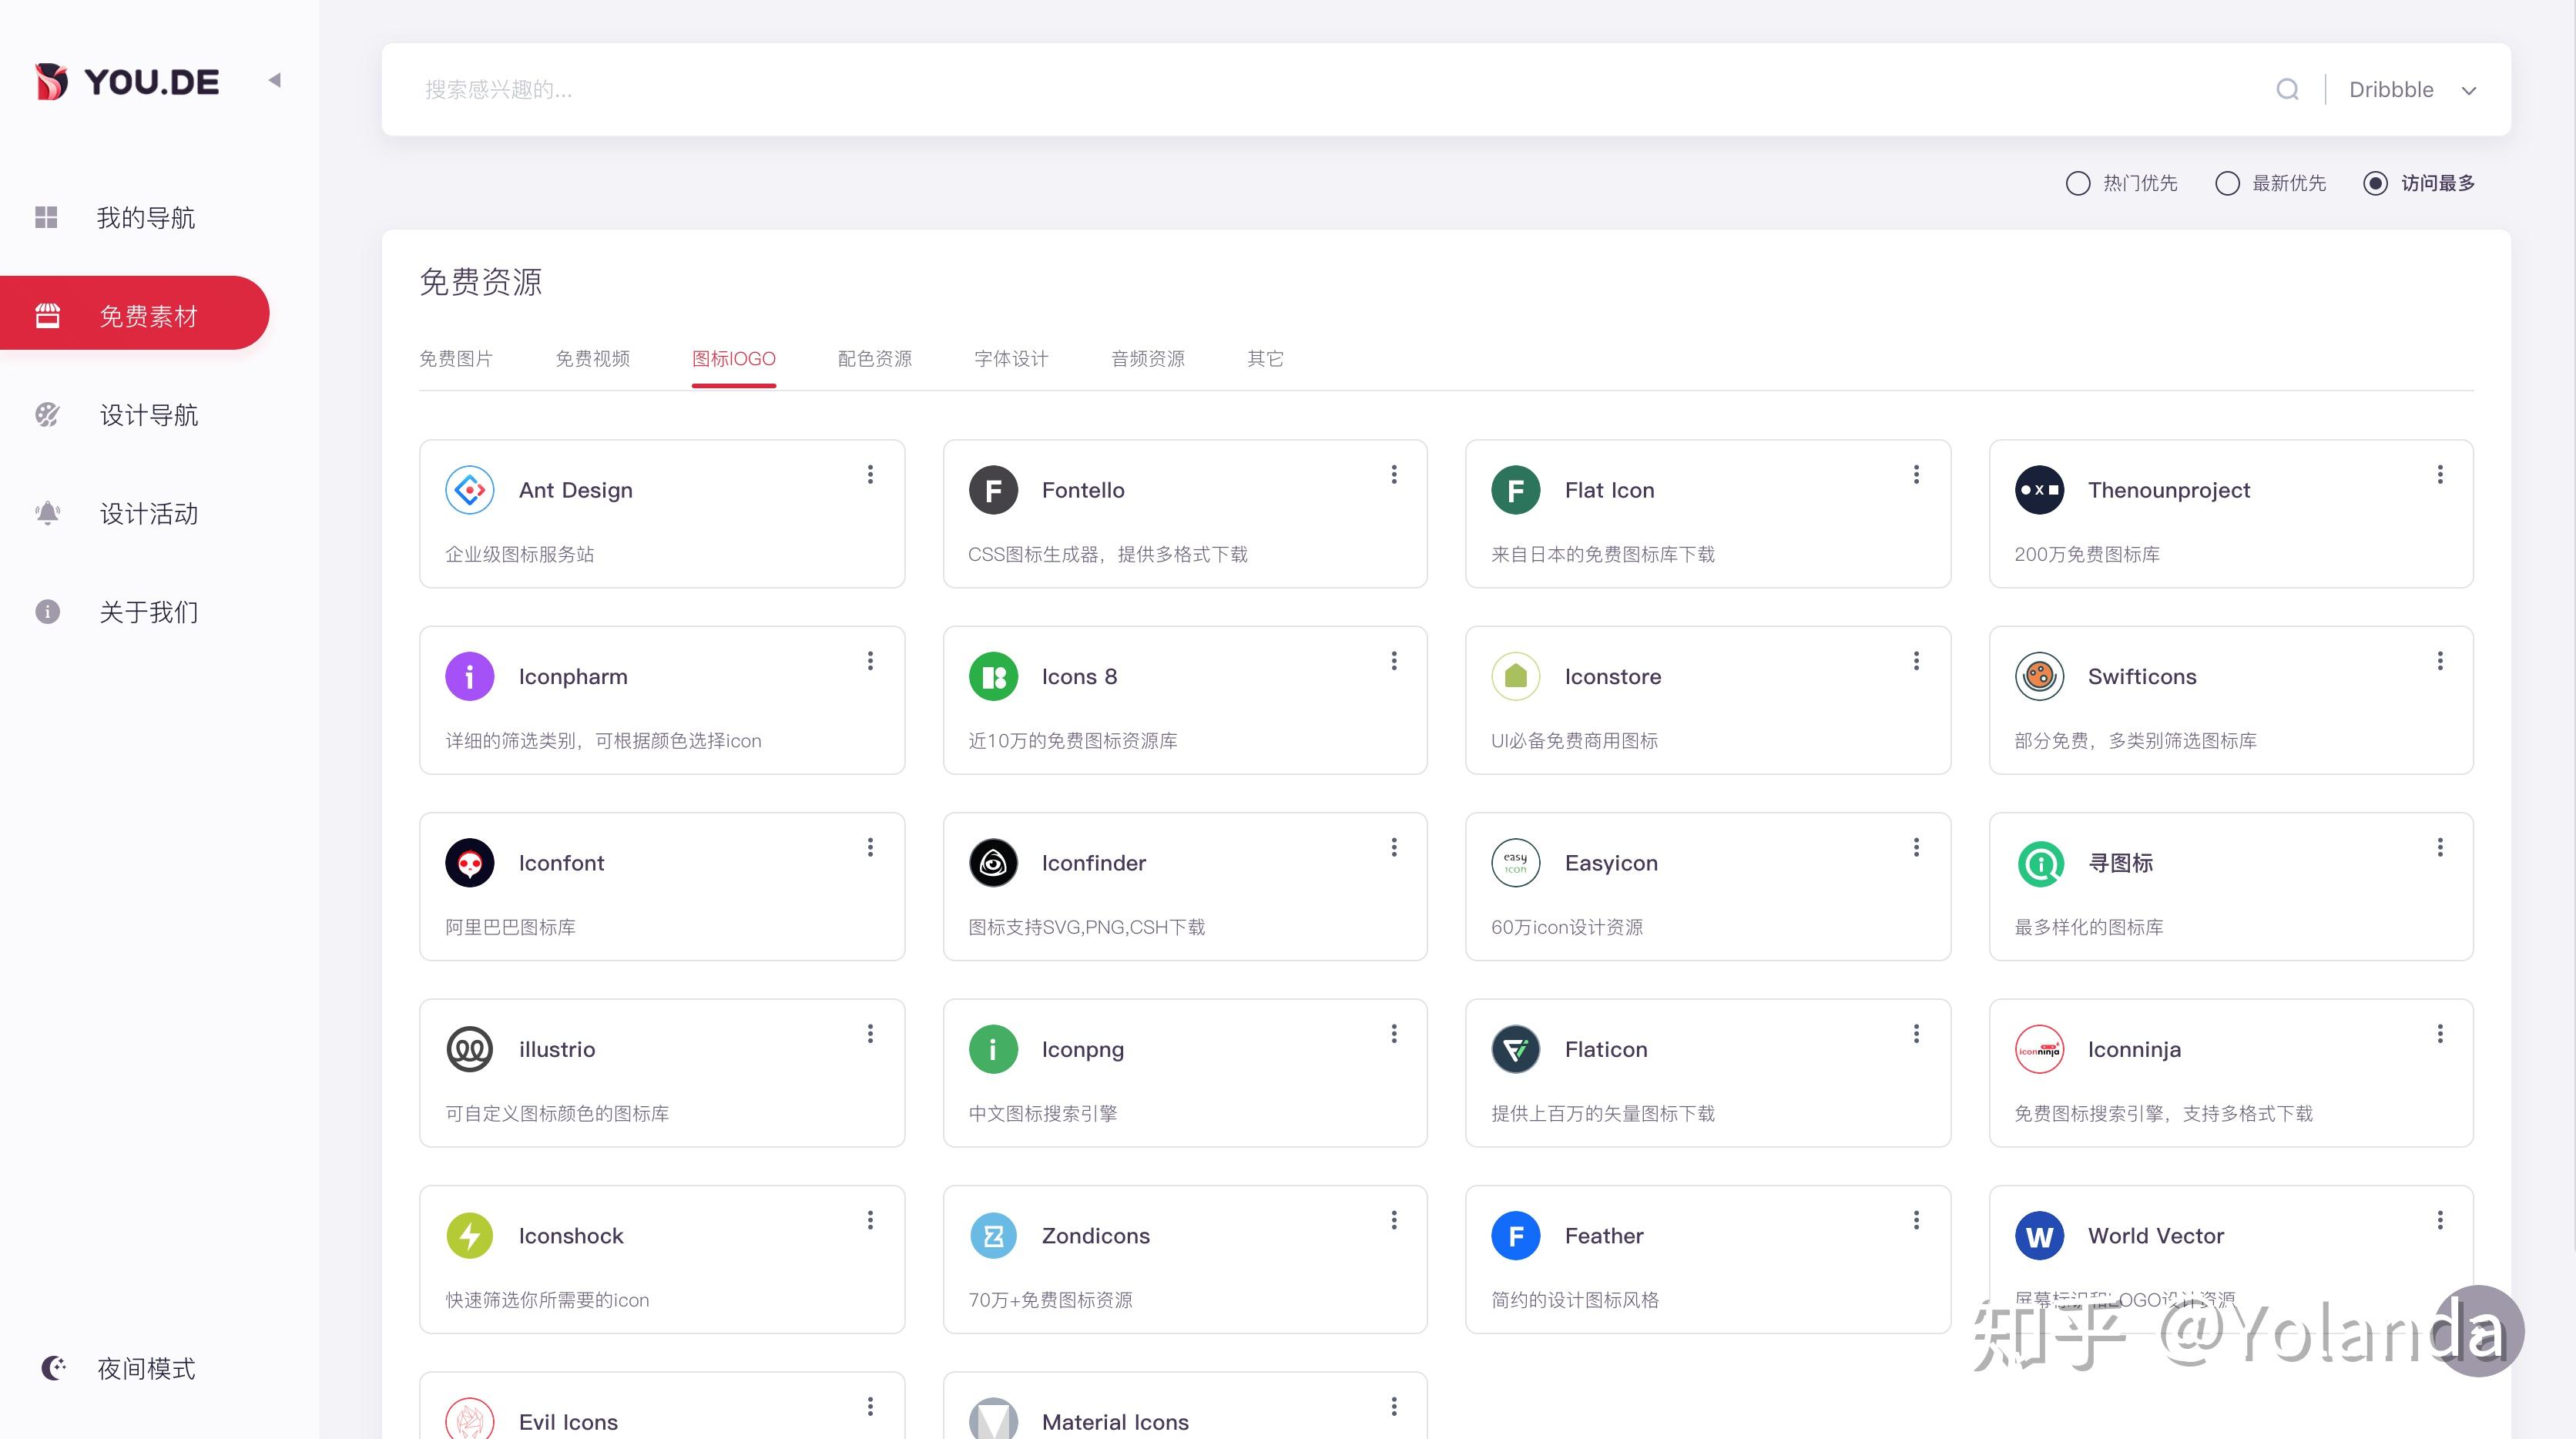Screen dimensions: 2576x1439
Task: Select 热门优先 radio option
Action: click(x=2078, y=183)
